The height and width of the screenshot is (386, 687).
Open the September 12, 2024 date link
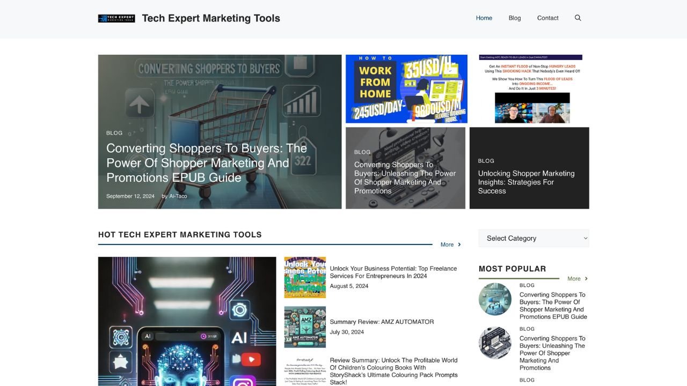point(130,196)
